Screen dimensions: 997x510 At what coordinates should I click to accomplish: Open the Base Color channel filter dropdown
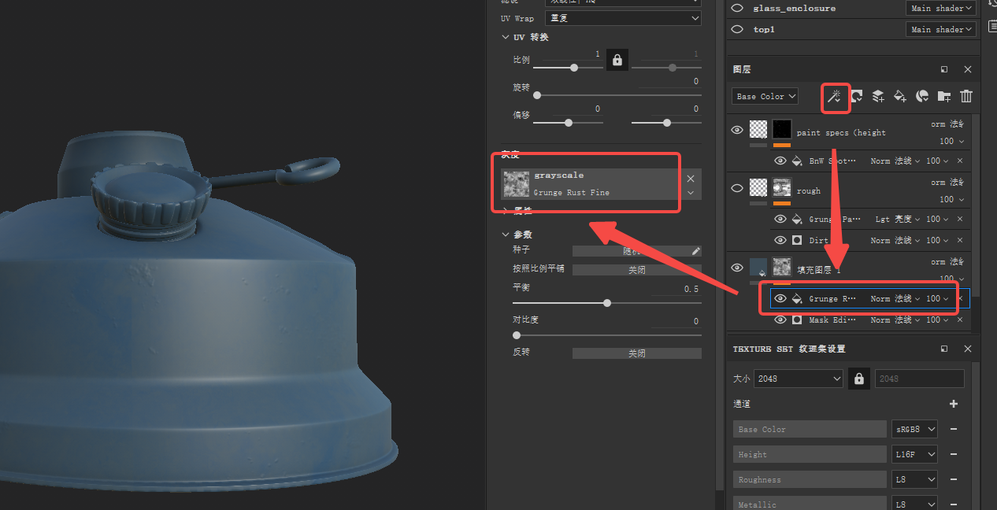[x=764, y=96]
